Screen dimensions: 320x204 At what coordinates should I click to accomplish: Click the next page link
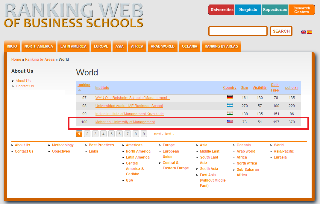tap(158, 134)
